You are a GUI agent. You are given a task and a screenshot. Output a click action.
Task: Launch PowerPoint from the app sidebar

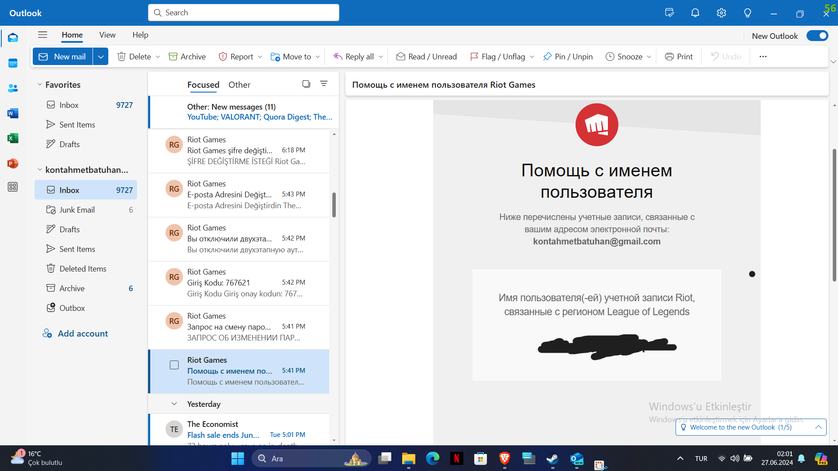click(x=13, y=164)
